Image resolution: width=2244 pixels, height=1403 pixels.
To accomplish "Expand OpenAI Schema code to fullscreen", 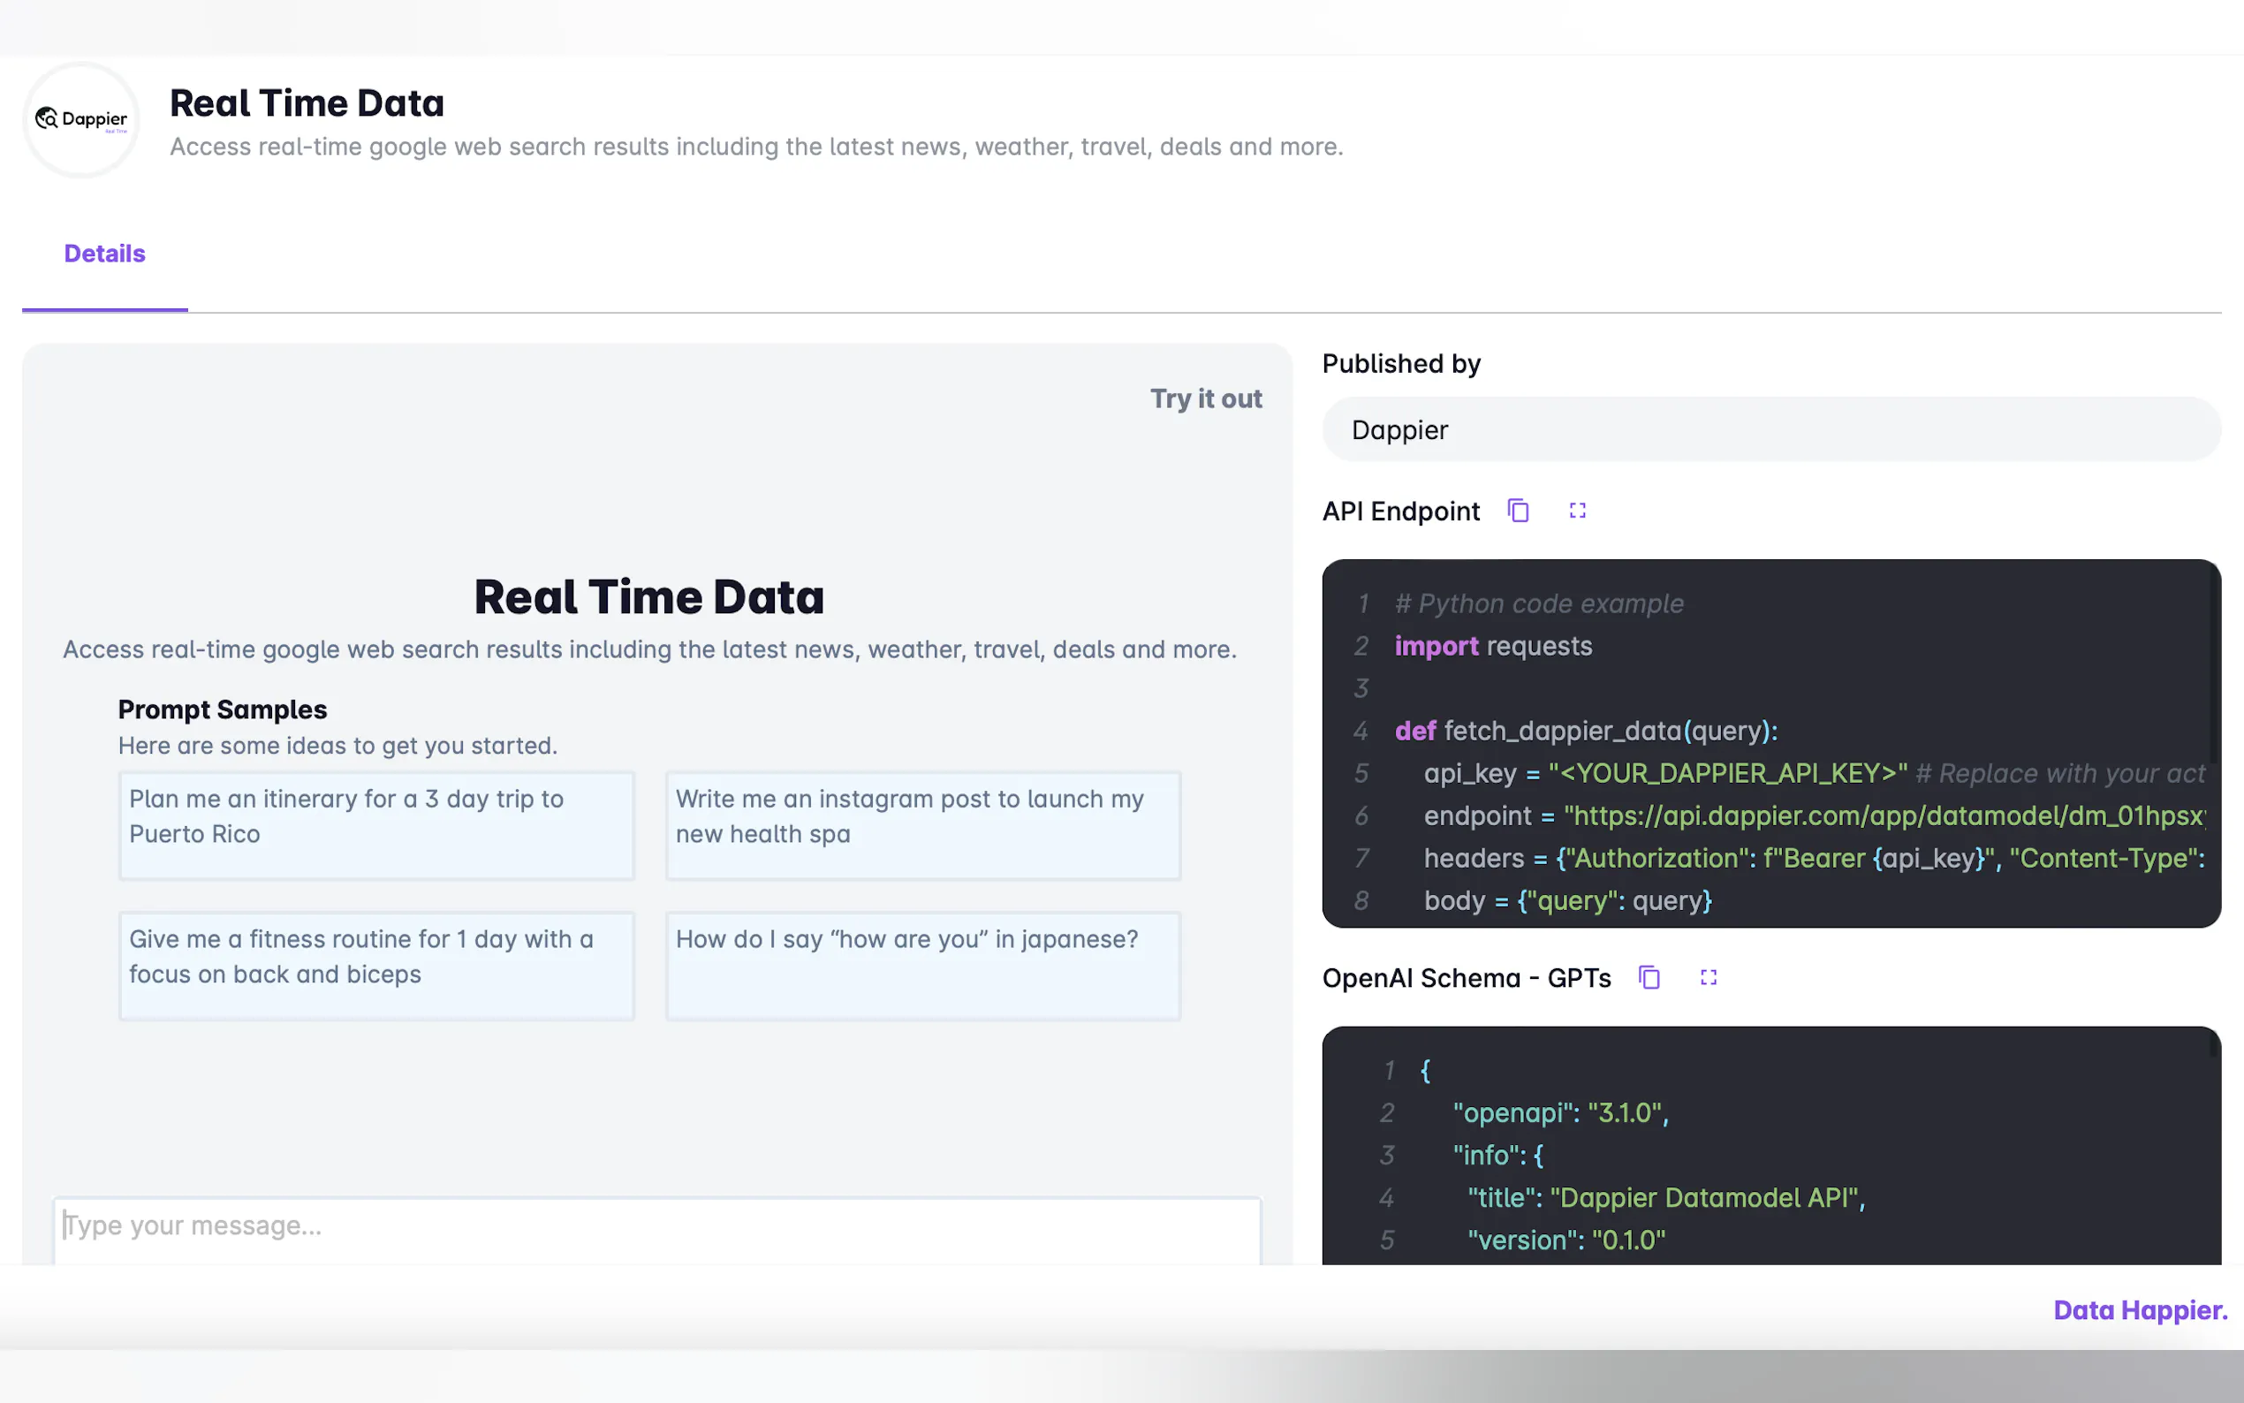I will tap(1708, 978).
